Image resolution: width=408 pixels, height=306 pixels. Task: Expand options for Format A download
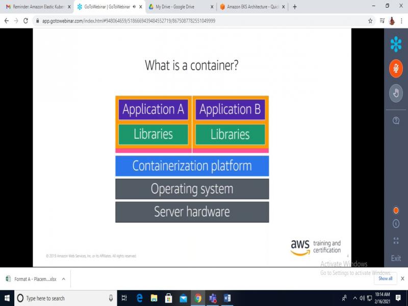(x=64, y=279)
